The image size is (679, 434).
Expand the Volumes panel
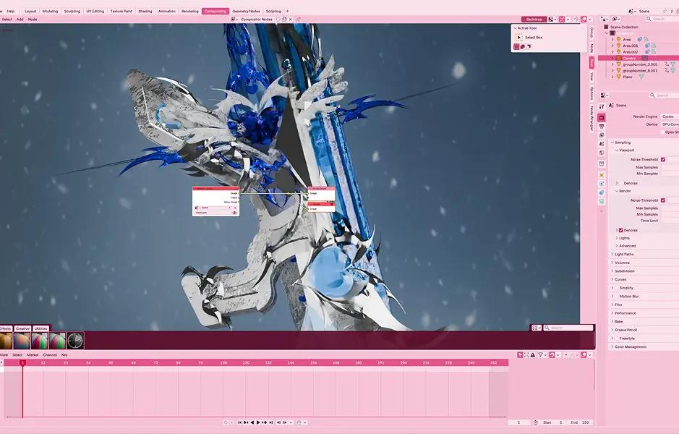point(622,263)
